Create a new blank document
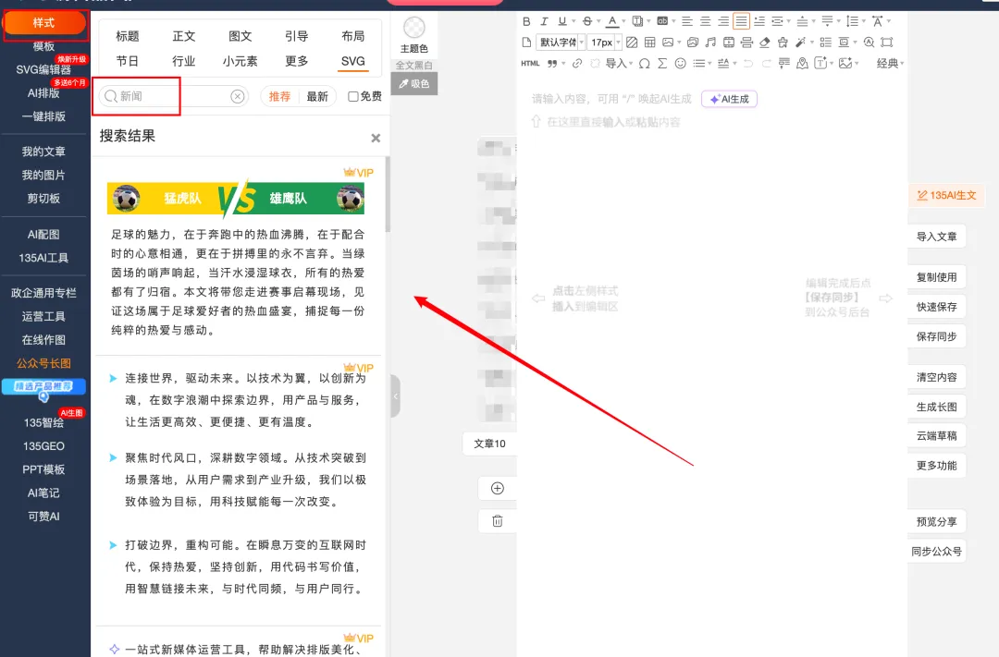Screen dimensions: 999x657 click(x=526, y=43)
